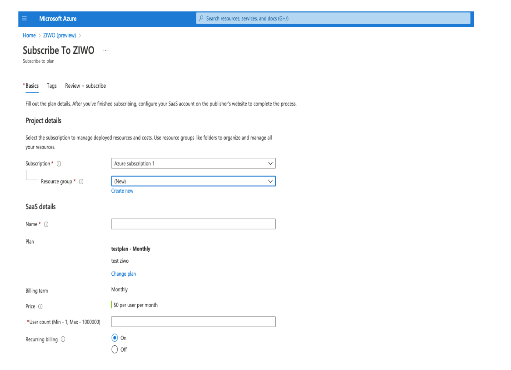This screenshot has width=511, height=370.
Task: Click the Name field info icon
Action: click(x=46, y=224)
